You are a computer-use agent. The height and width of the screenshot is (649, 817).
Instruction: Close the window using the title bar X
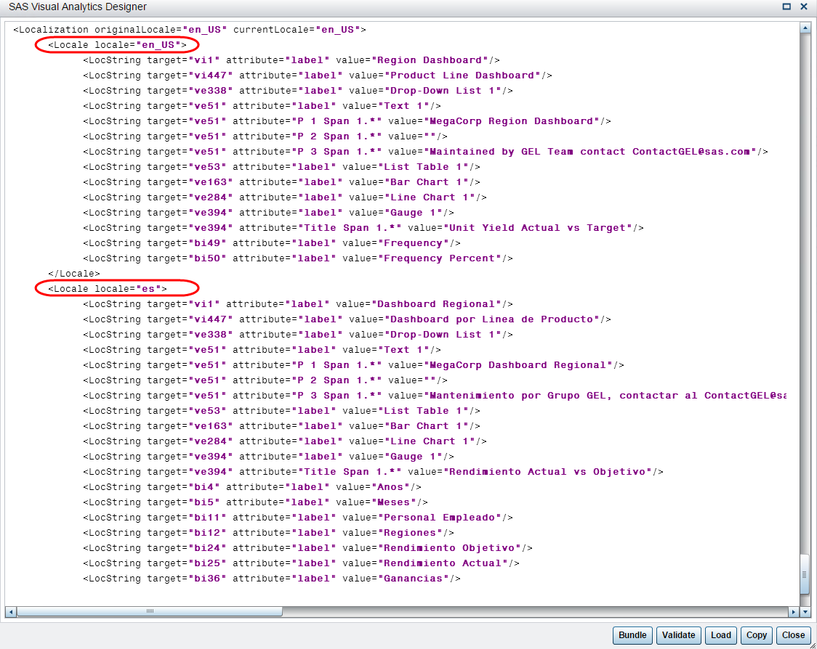click(x=804, y=7)
